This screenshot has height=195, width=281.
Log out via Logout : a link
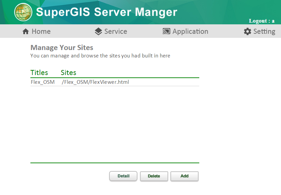coord(262,21)
